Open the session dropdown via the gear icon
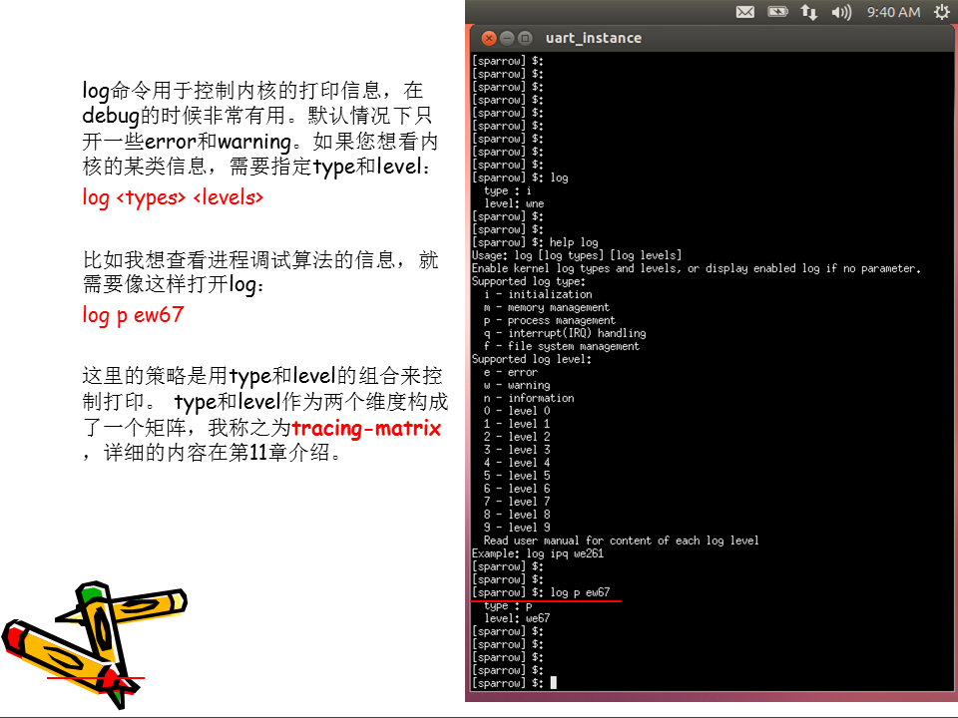The image size is (958, 718). coord(941,12)
